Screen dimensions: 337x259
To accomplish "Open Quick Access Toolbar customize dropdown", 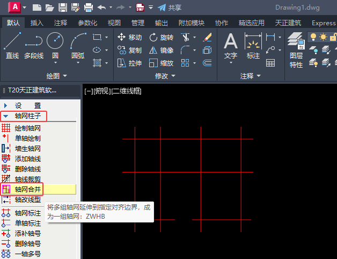I will [151, 8].
